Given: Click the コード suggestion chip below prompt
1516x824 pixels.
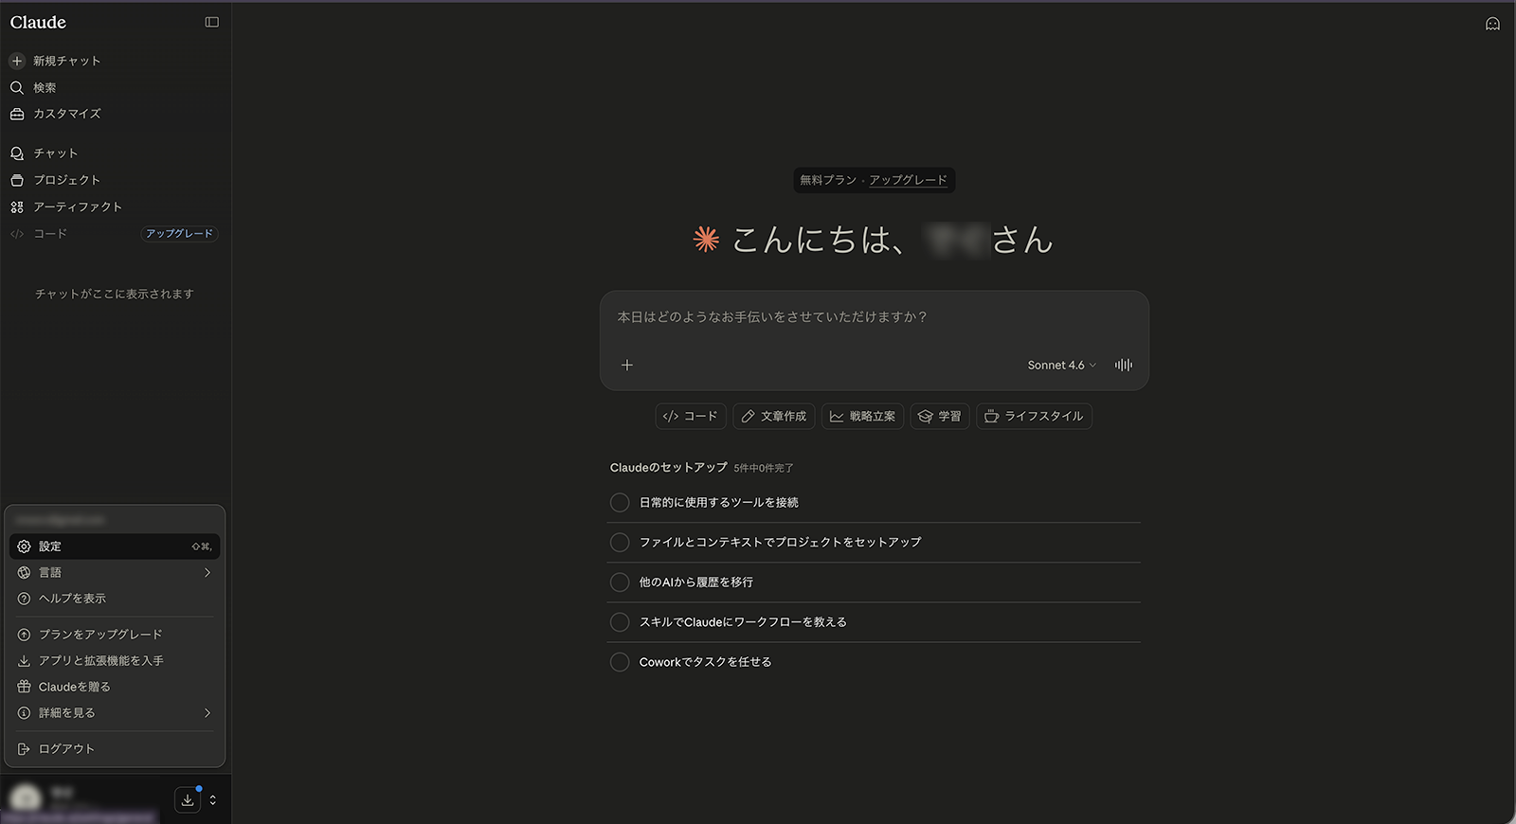Looking at the screenshot, I should 691,416.
